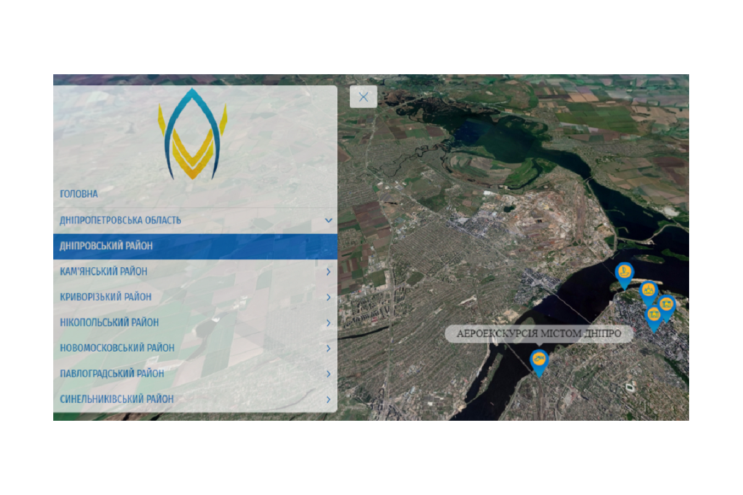Expand the Нікопольський район arrow
Viewport: 743px width, 495px height.
pos(328,322)
